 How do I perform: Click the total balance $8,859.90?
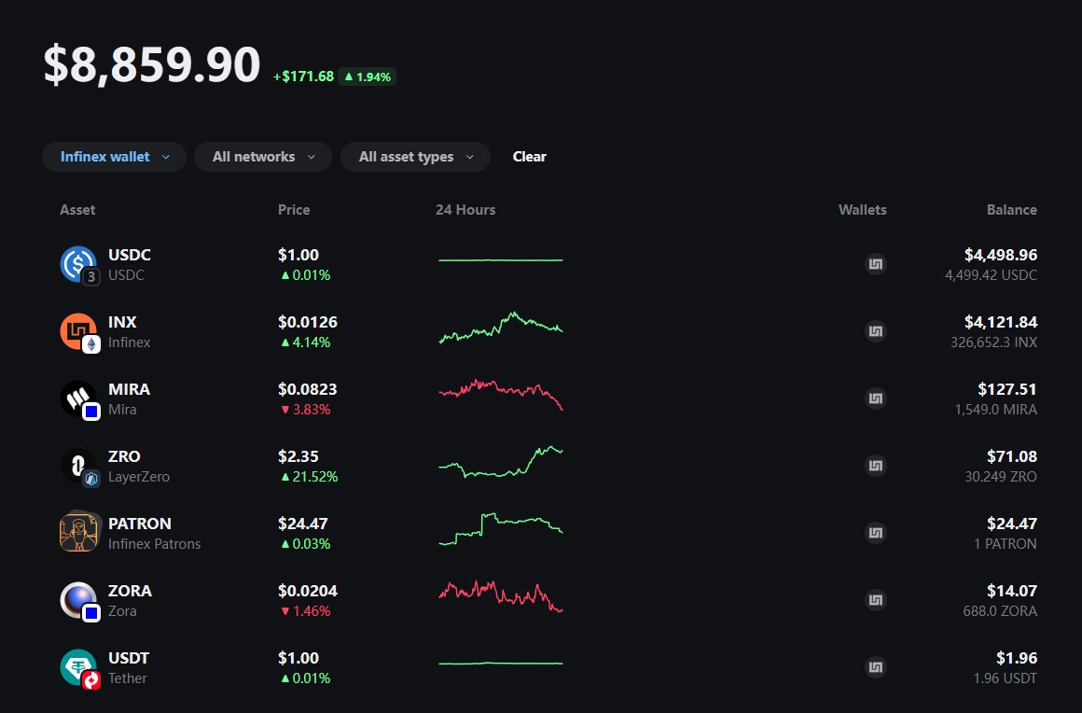tap(152, 65)
